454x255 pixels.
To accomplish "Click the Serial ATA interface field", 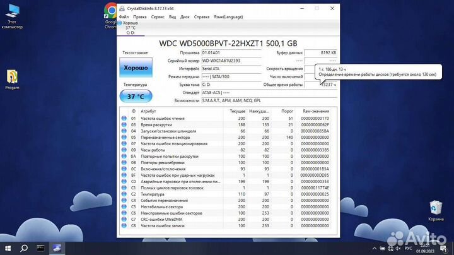I will (x=231, y=69).
